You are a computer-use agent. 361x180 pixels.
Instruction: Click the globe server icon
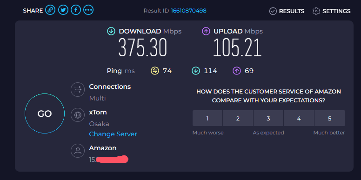pos(78,115)
